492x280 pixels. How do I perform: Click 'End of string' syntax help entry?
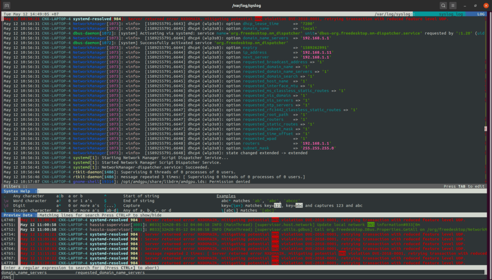[138, 201]
